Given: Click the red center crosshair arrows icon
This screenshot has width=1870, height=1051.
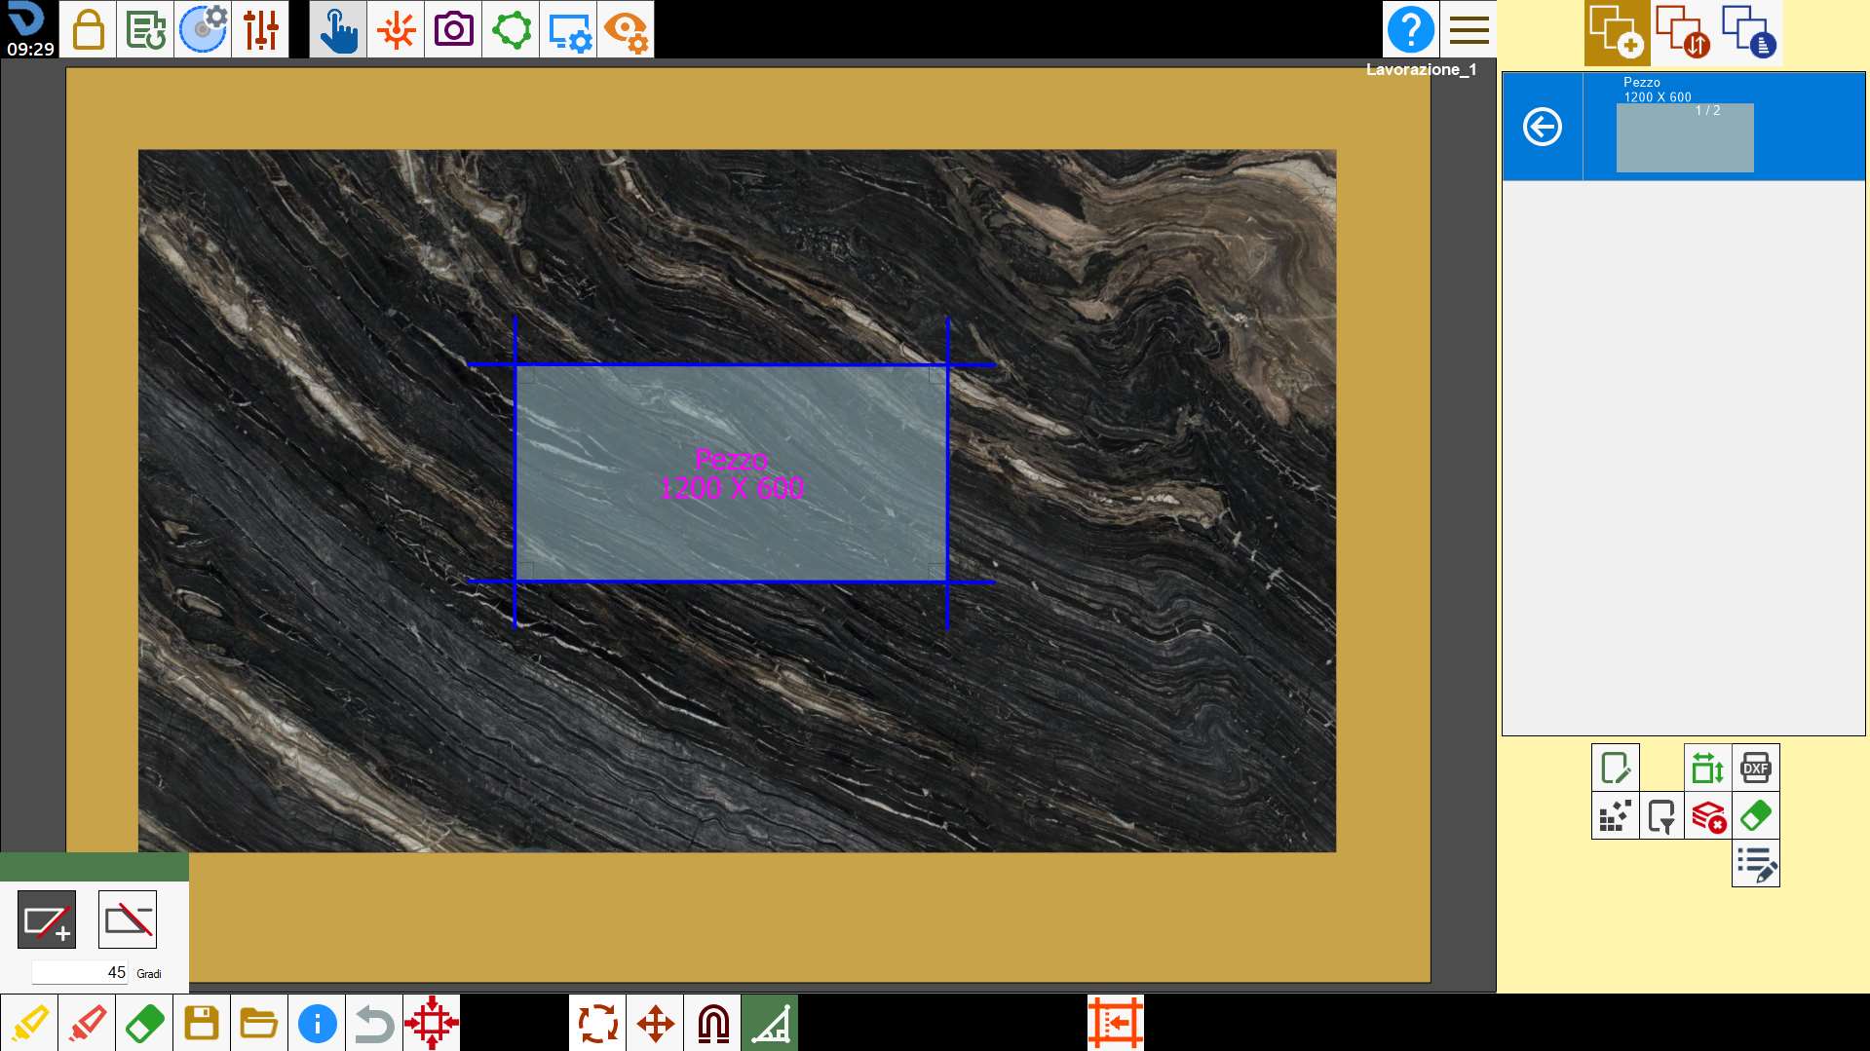Looking at the screenshot, I should pos(431,1023).
